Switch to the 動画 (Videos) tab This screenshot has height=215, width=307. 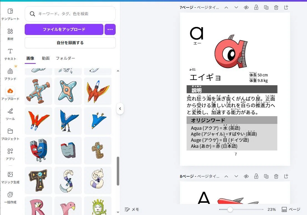45,58
